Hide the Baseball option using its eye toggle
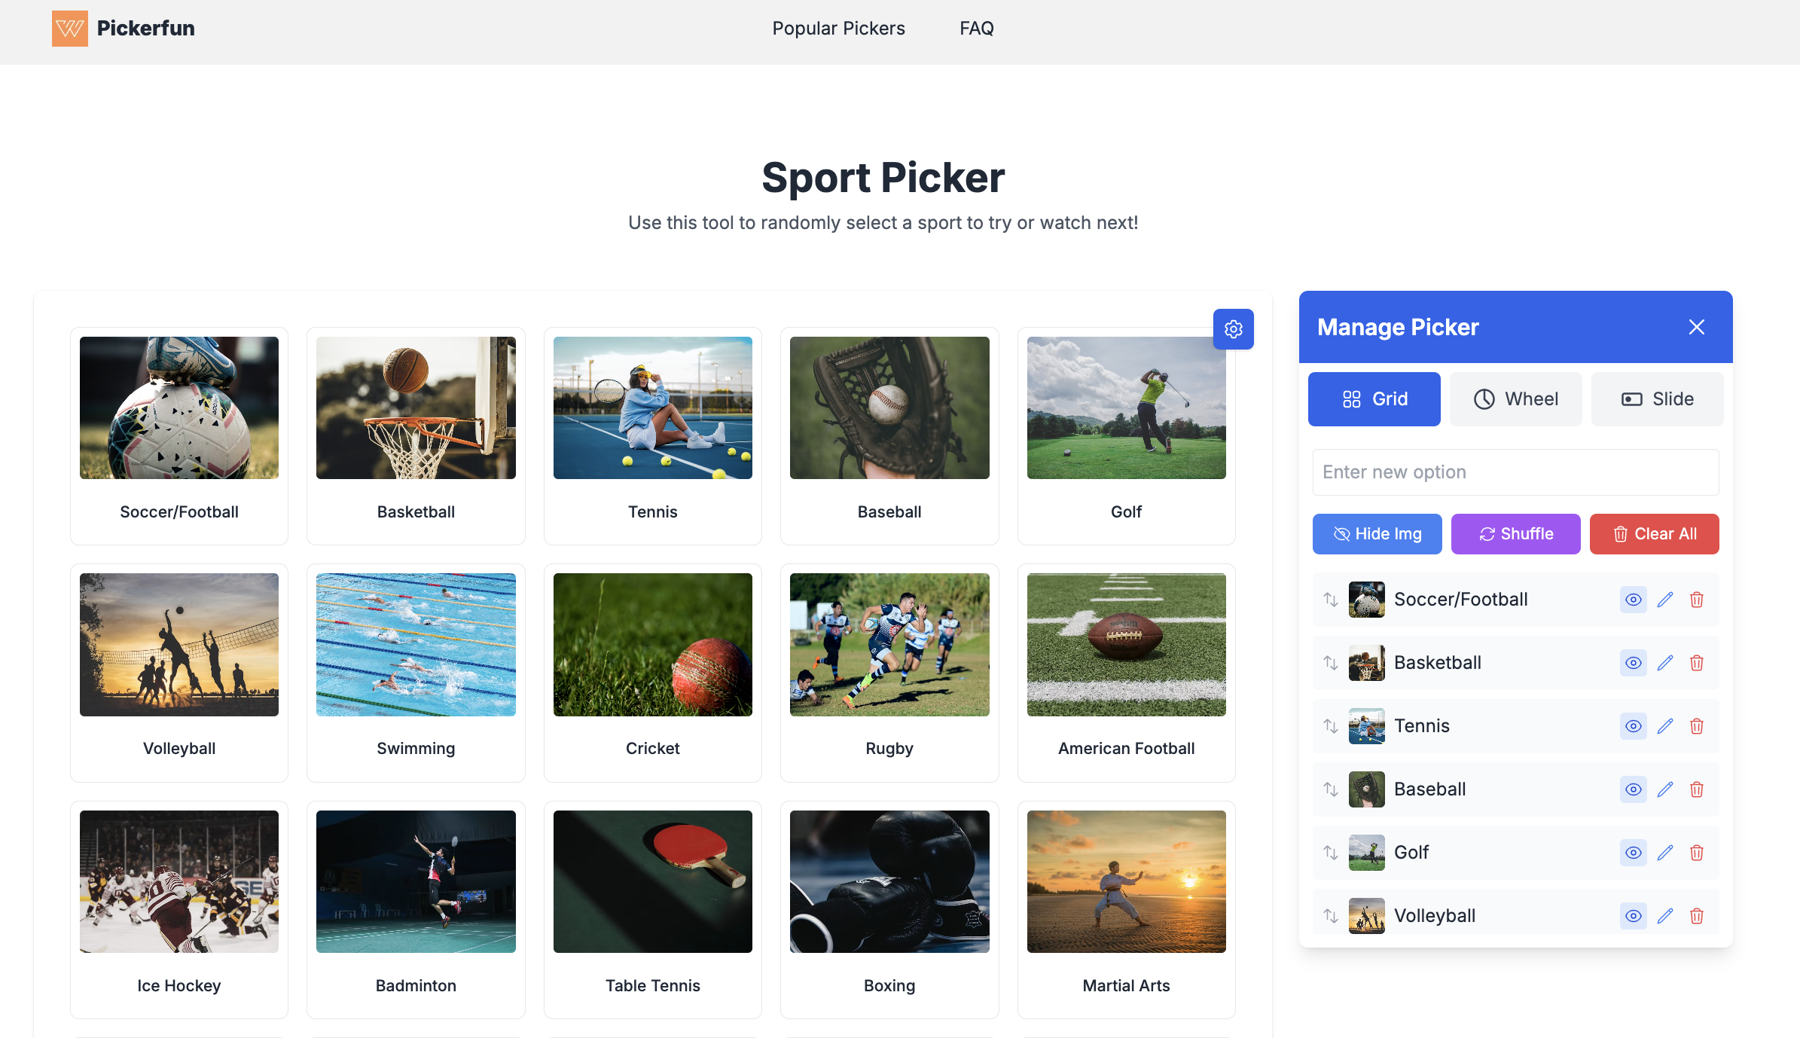The height and width of the screenshot is (1038, 1800). (x=1633, y=789)
